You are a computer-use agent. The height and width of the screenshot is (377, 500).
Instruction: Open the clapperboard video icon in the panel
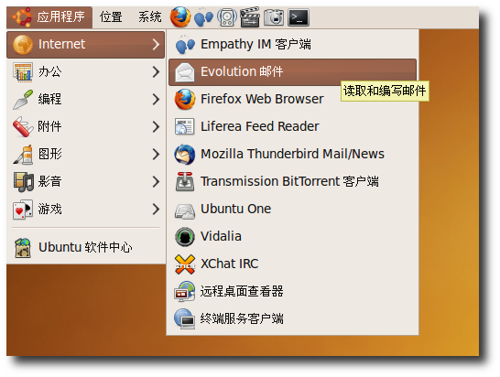point(250,16)
